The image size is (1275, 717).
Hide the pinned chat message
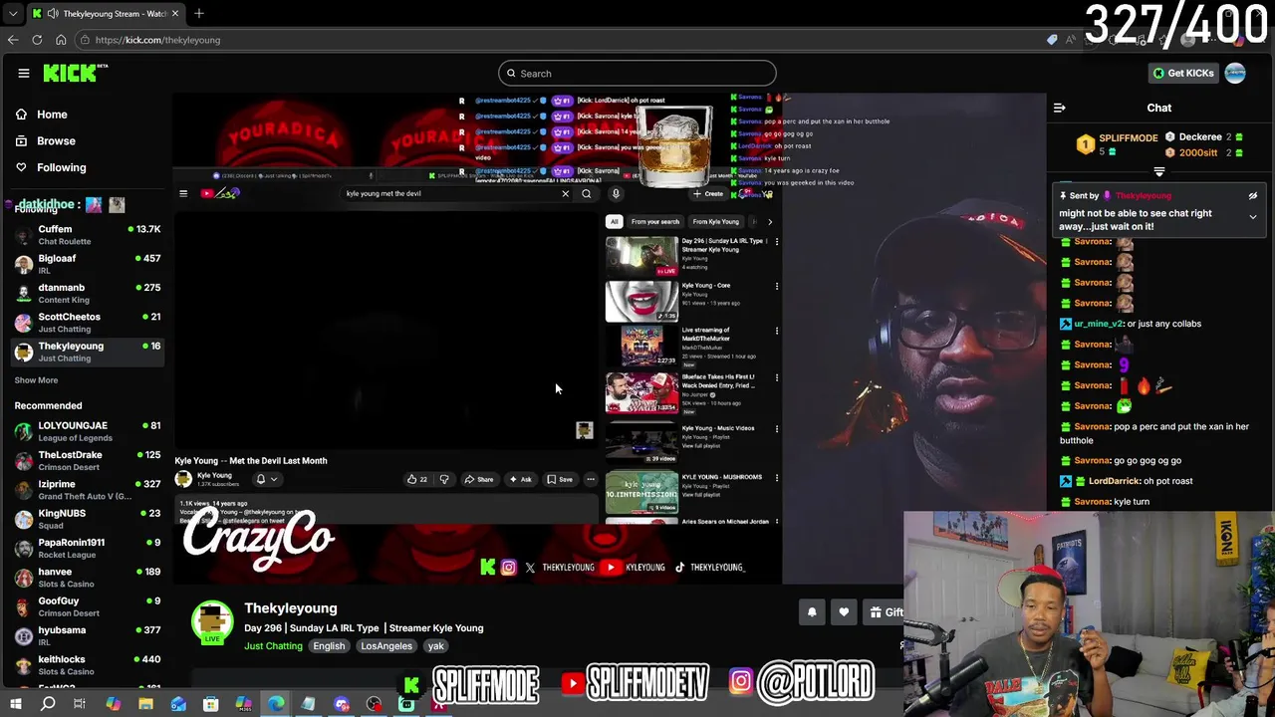pyautogui.click(x=1253, y=196)
